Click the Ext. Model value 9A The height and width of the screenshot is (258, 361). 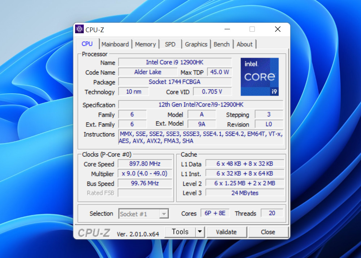[x=202, y=124]
